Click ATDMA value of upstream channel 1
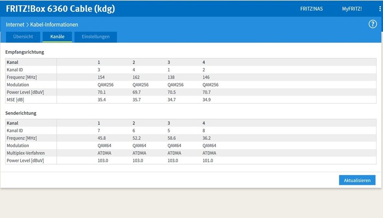 [x=104, y=153]
